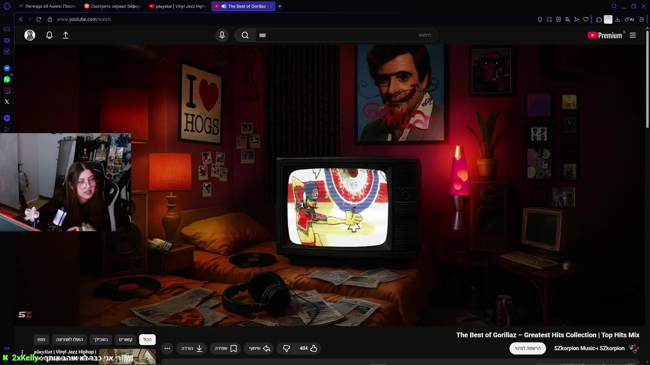Screen dimensions: 650x365
Task: Select the הכול filter chip
Action: tap(147, 339)
